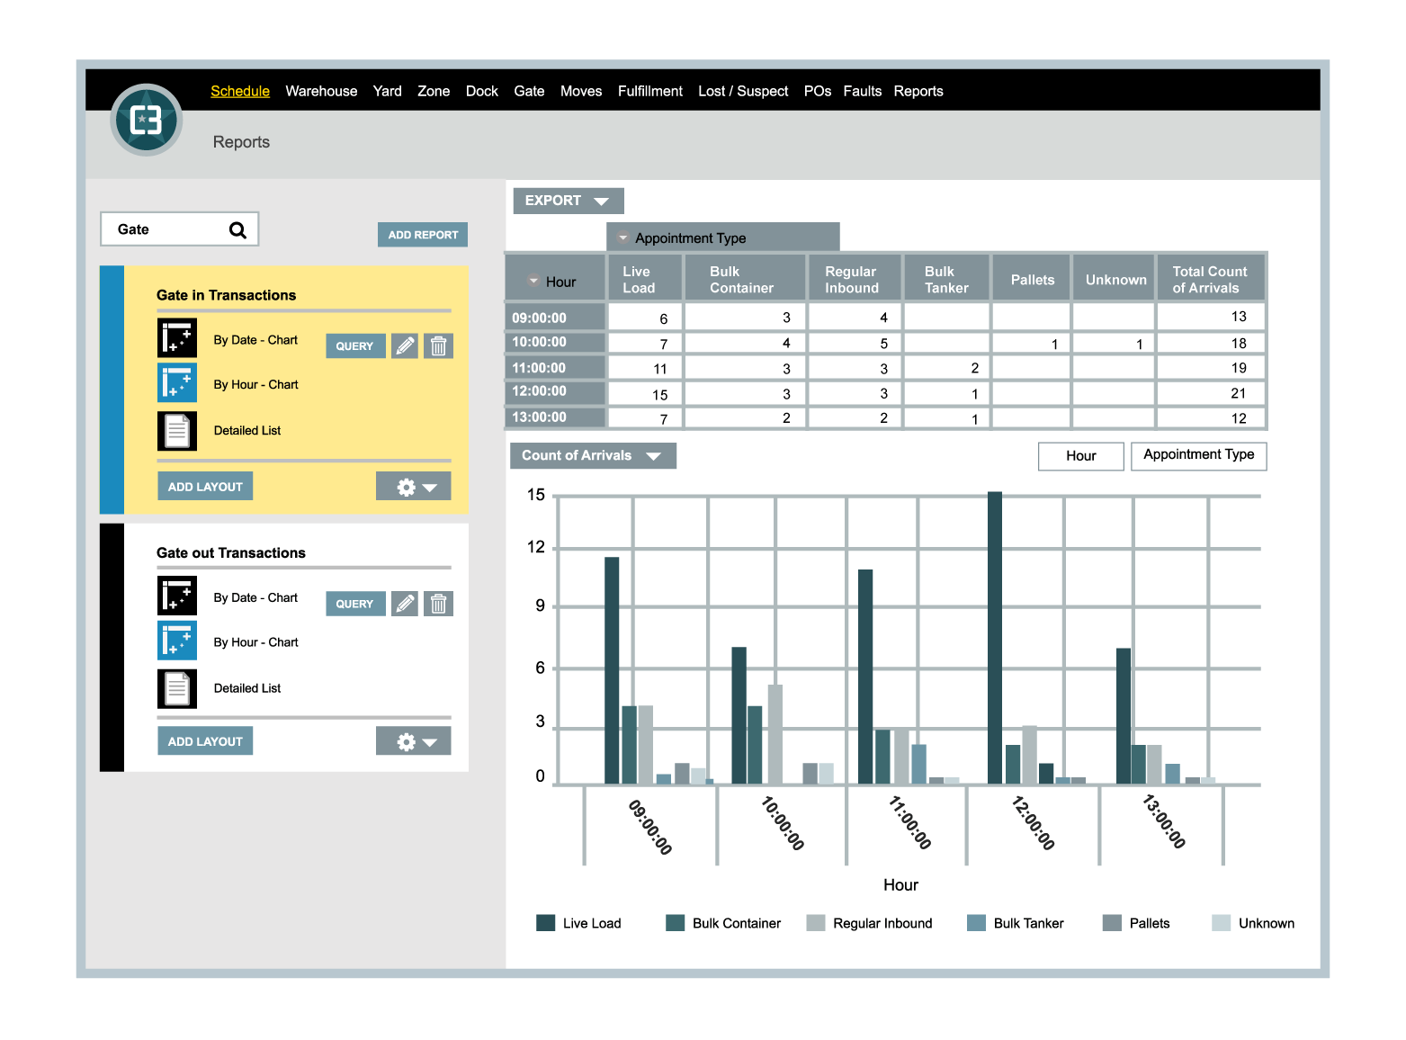The height and width of the screenshot is (1040, 1406).
Task: Click ADD LAYOUT under Gate in Transactions
Action: point(205,487)
